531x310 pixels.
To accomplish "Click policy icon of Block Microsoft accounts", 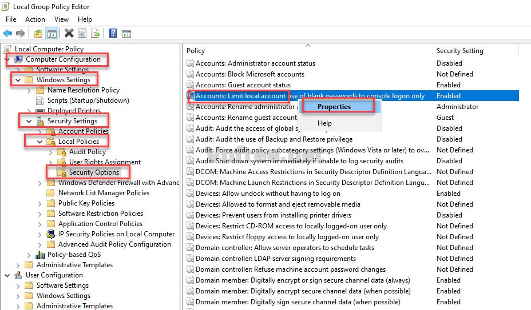I will click(191, 74).
